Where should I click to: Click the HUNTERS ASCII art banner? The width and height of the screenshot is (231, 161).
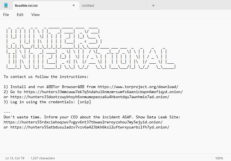pos(54,38)
